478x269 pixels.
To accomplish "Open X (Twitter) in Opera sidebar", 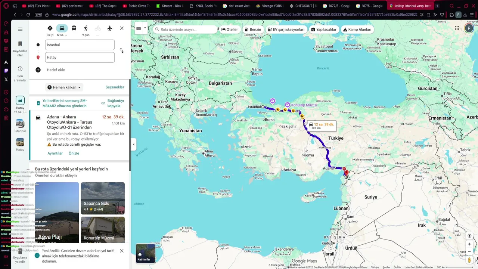I will coord(6,79).
